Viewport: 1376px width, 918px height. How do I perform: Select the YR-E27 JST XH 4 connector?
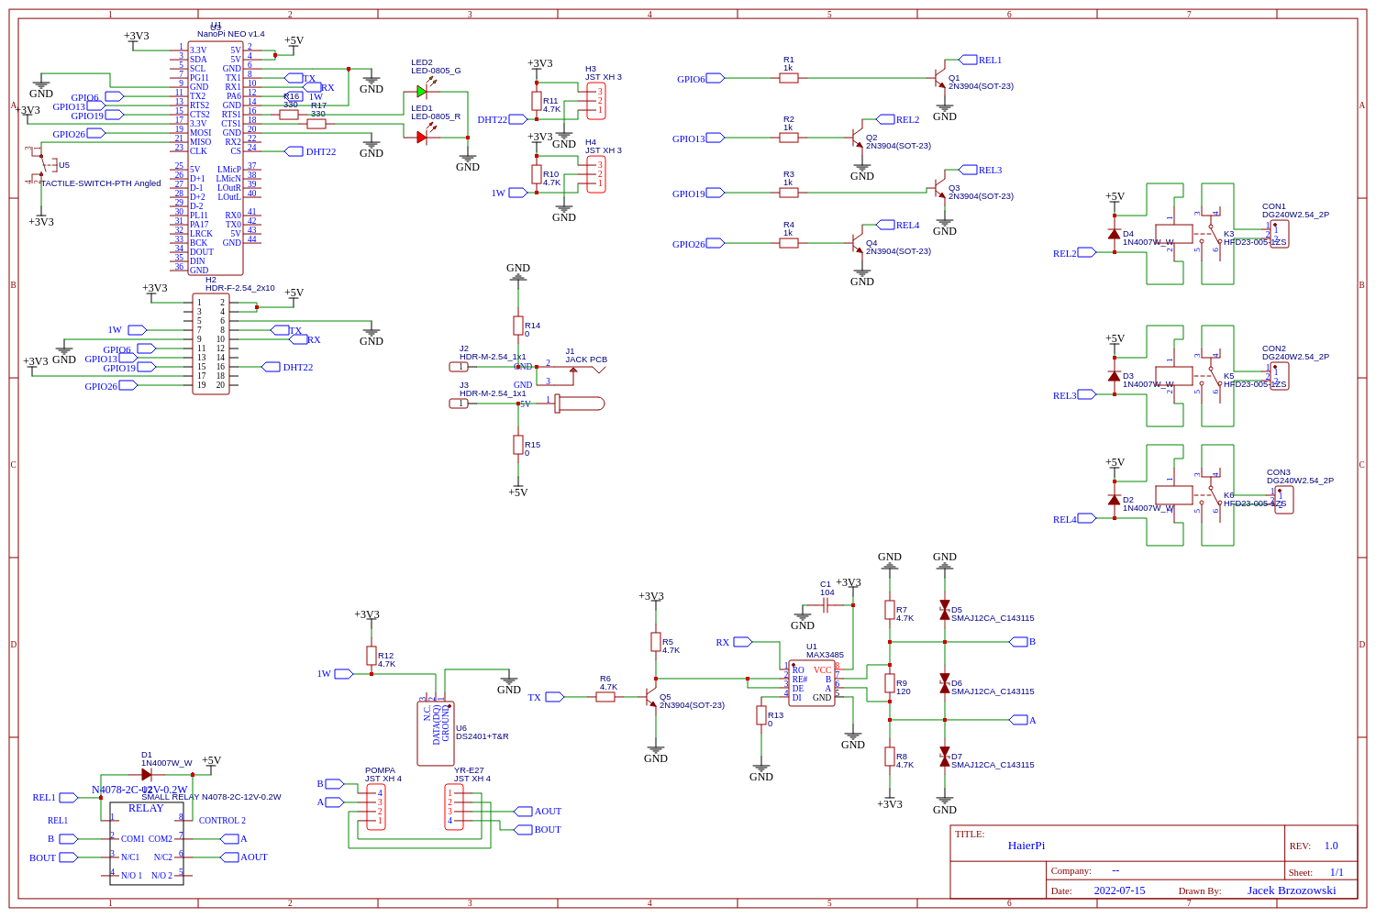tap(454, 807)
